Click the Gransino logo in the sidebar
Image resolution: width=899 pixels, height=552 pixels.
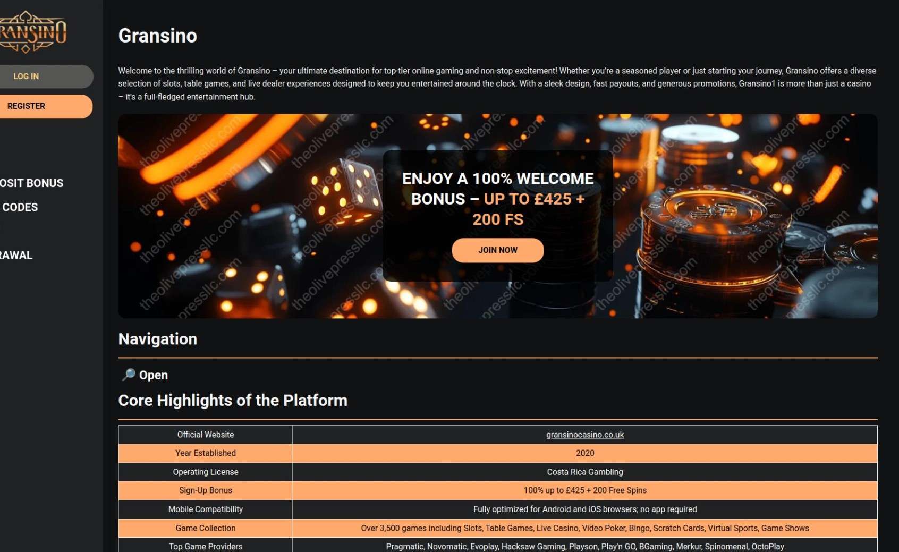pos(33,32)
